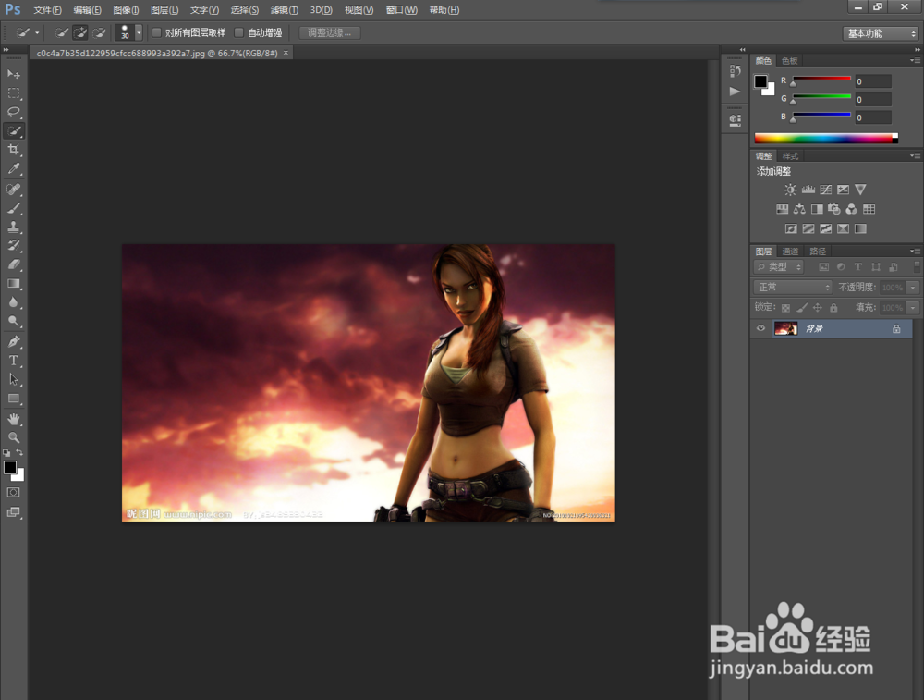924x700 pixels.
Task: Select the Zoom tool
Action: (14, 437)
